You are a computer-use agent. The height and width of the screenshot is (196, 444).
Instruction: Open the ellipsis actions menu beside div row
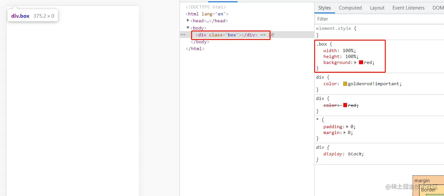pos(183,35)
